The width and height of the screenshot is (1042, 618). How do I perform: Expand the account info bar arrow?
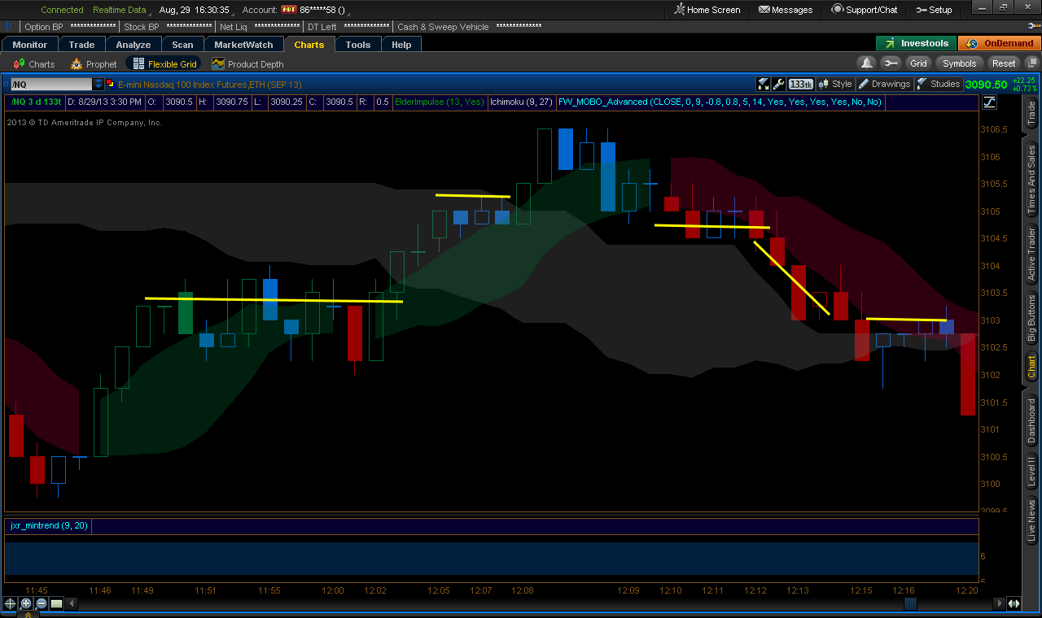(8, 27)
